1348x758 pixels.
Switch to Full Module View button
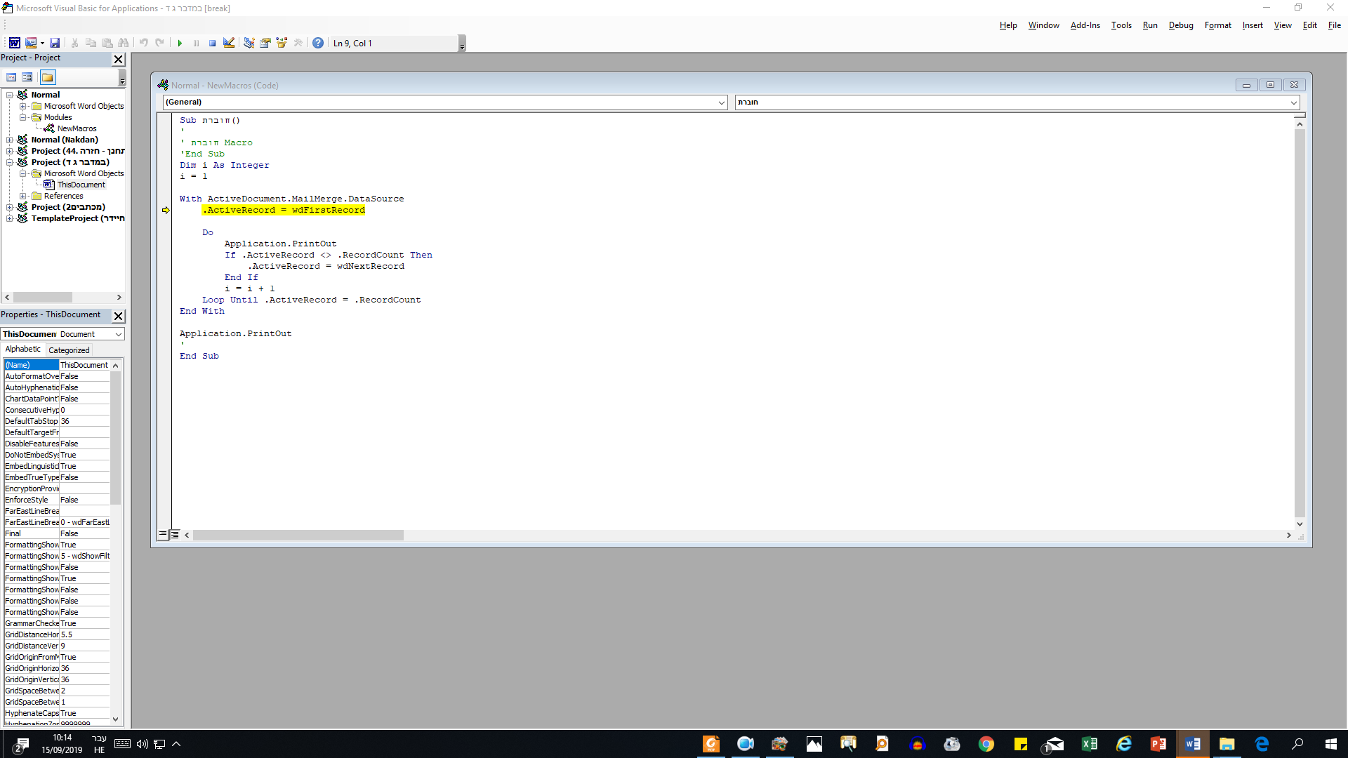(x=175, y=535)
